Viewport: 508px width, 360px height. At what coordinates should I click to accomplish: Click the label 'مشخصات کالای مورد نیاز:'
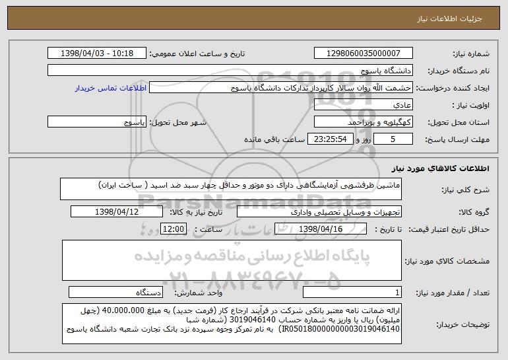pos(447,261)
